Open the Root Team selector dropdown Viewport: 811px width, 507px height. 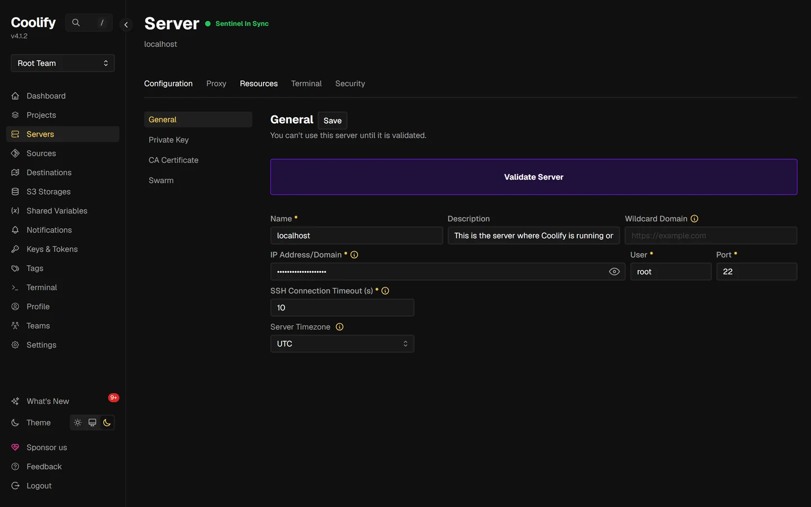(x=63, y=63)
